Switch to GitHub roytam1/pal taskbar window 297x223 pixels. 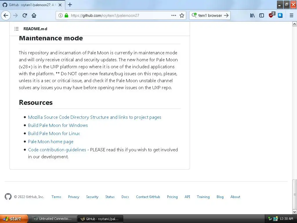click(100, 219)
